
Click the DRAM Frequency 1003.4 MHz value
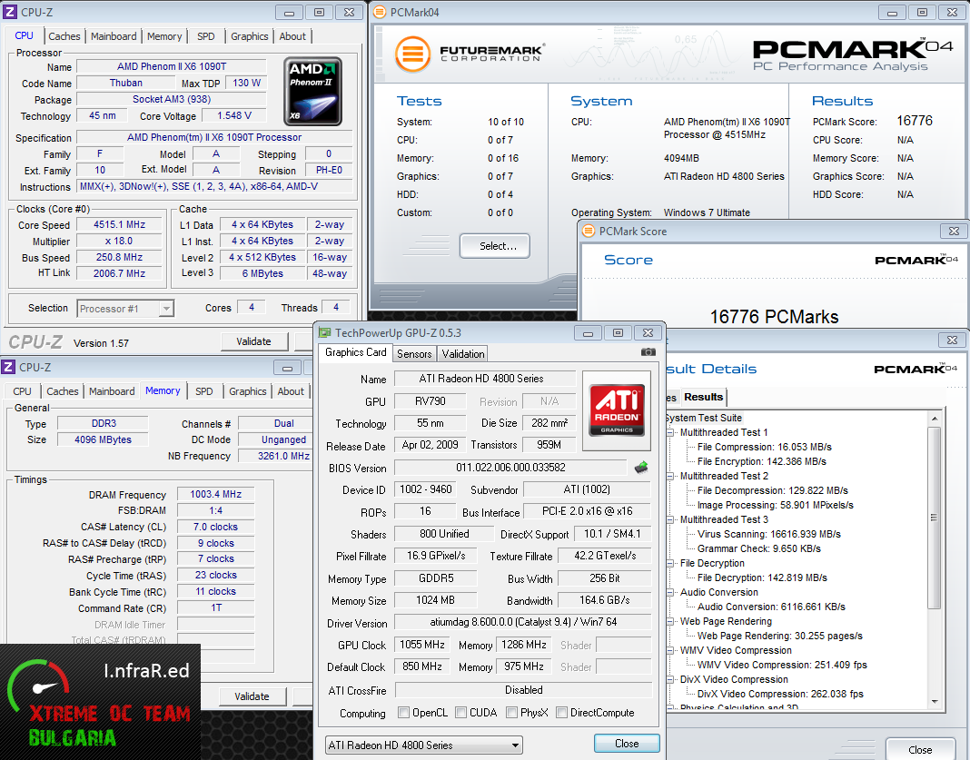pyautogui.click(x=216, y=494)
